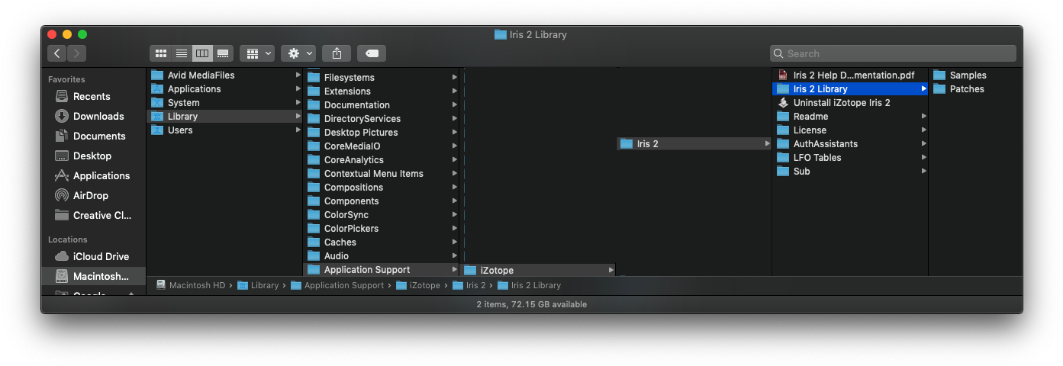
Task: Select the Compositions folder
Action: 382,187
